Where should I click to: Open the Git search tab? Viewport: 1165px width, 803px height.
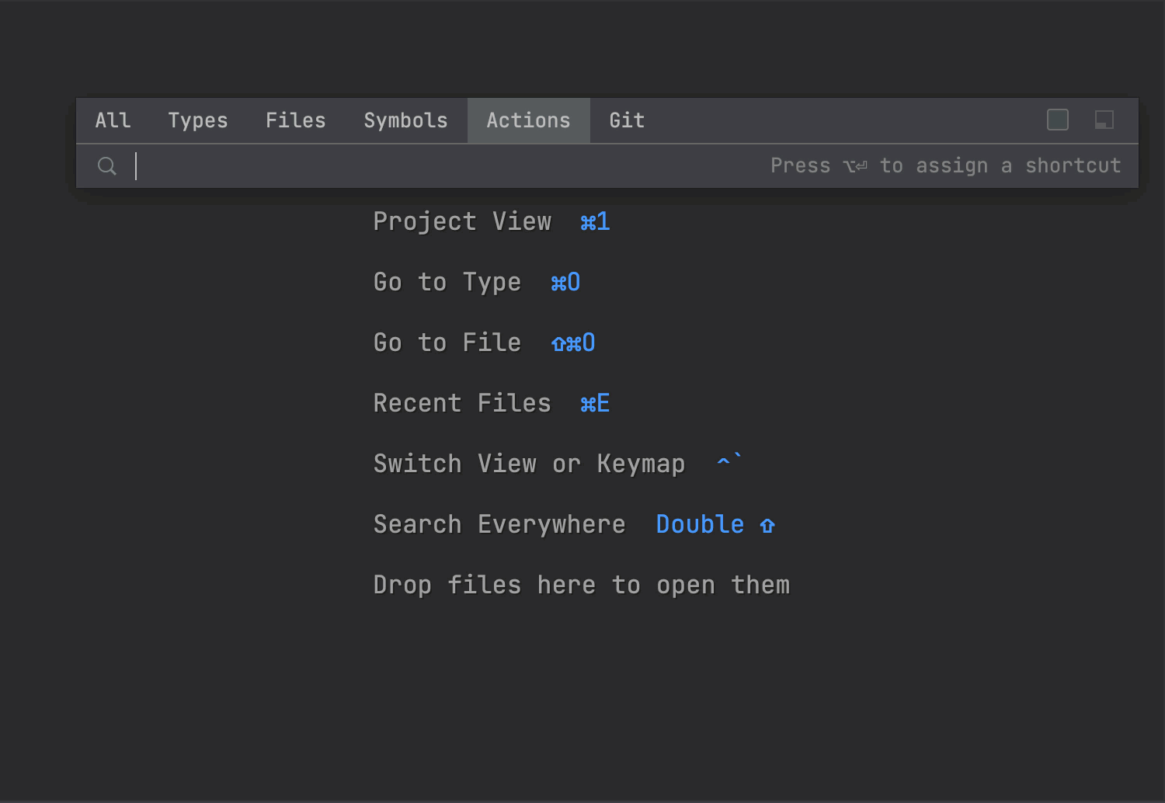[x=627, y=120]
